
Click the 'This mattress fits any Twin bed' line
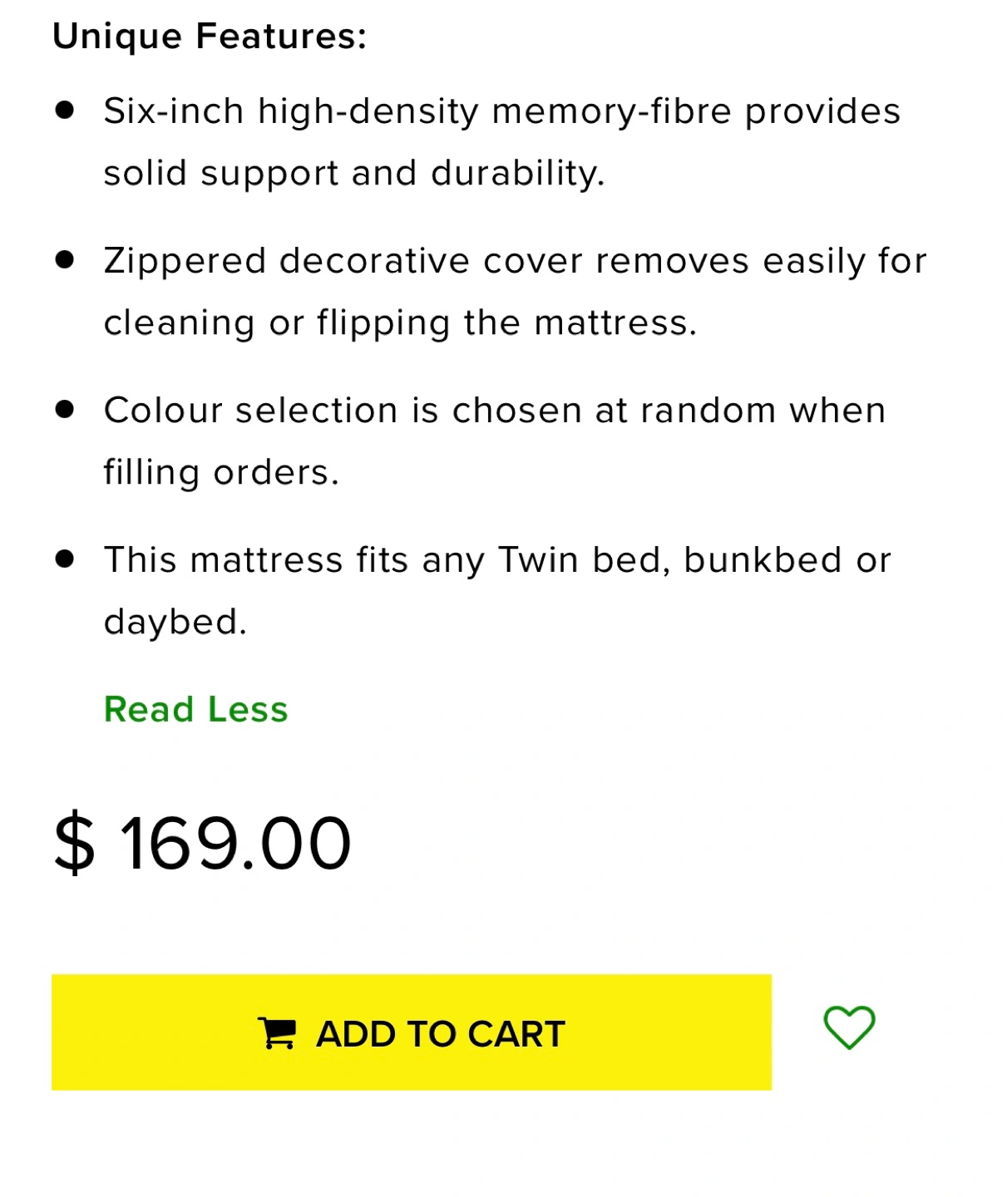coord(497,560)
